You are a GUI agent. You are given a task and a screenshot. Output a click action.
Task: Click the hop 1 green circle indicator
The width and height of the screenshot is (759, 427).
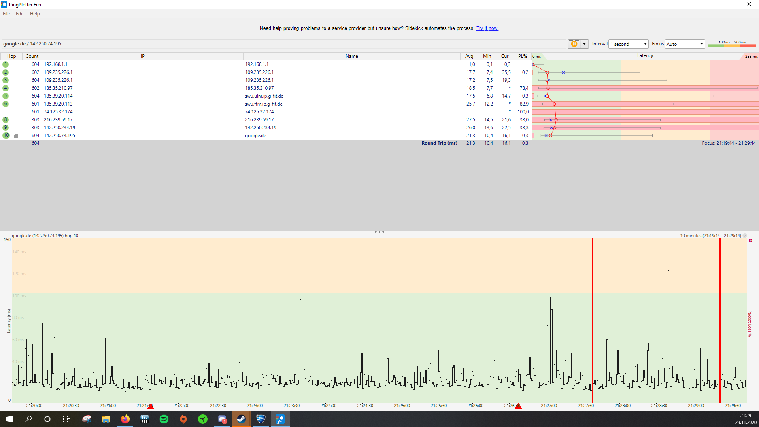click(x=6, y=64)
